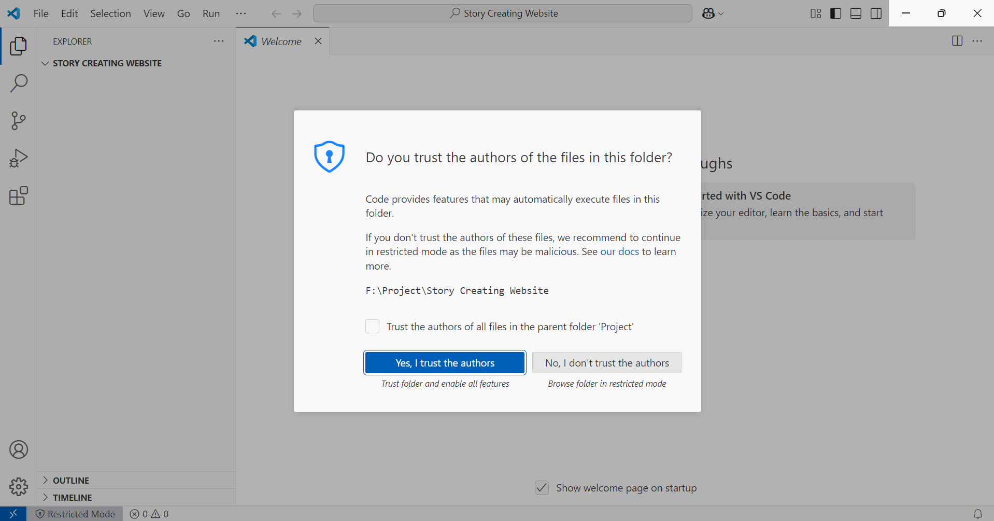Uncheck Show welcome page on startup
The height and width of the screenshot is (521, 994).
point(542,488)
